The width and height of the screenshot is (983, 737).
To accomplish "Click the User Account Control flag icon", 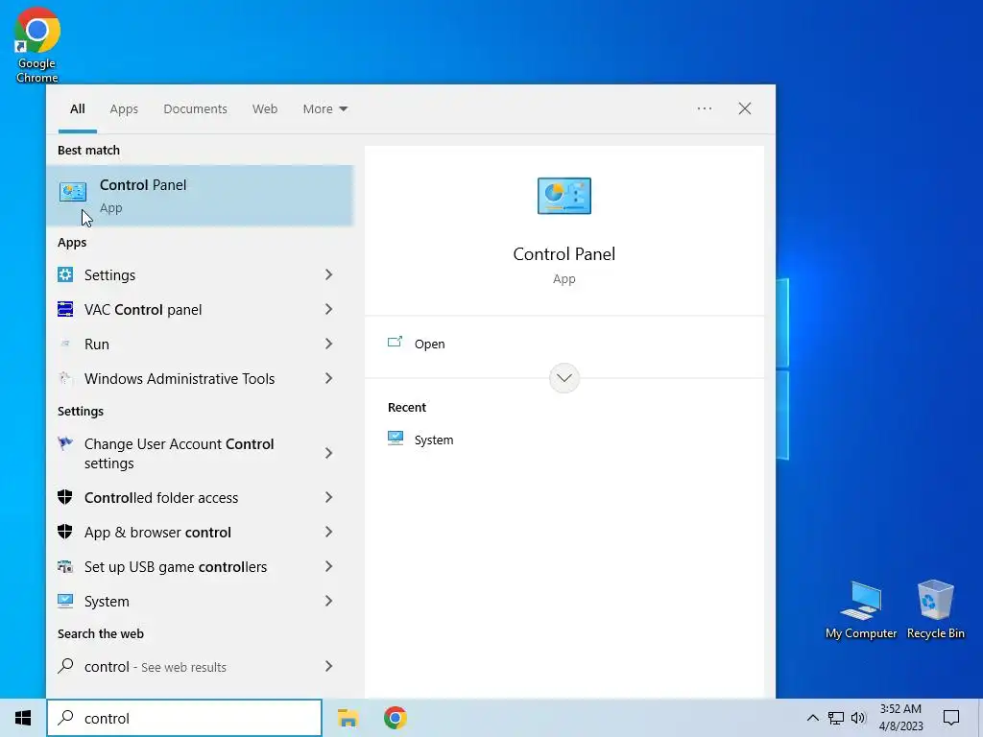I will pyautogui.click(x=65, y=443).
